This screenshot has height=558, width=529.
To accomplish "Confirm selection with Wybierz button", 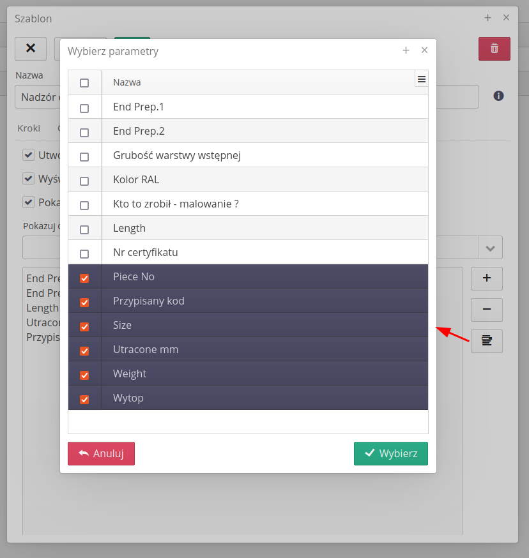I will [x=390, y=453].
